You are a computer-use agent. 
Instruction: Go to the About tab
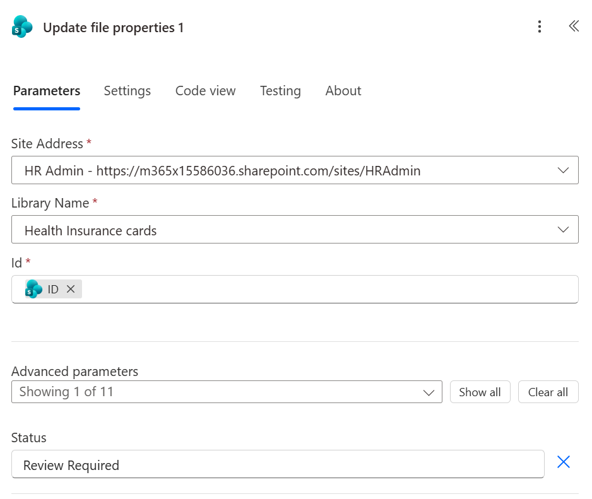pos(343,91)
